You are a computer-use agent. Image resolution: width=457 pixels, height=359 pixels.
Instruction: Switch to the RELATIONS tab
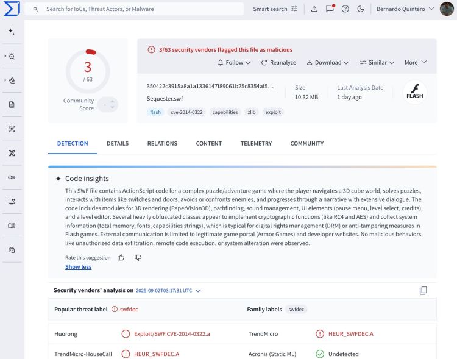coord(162,144)
